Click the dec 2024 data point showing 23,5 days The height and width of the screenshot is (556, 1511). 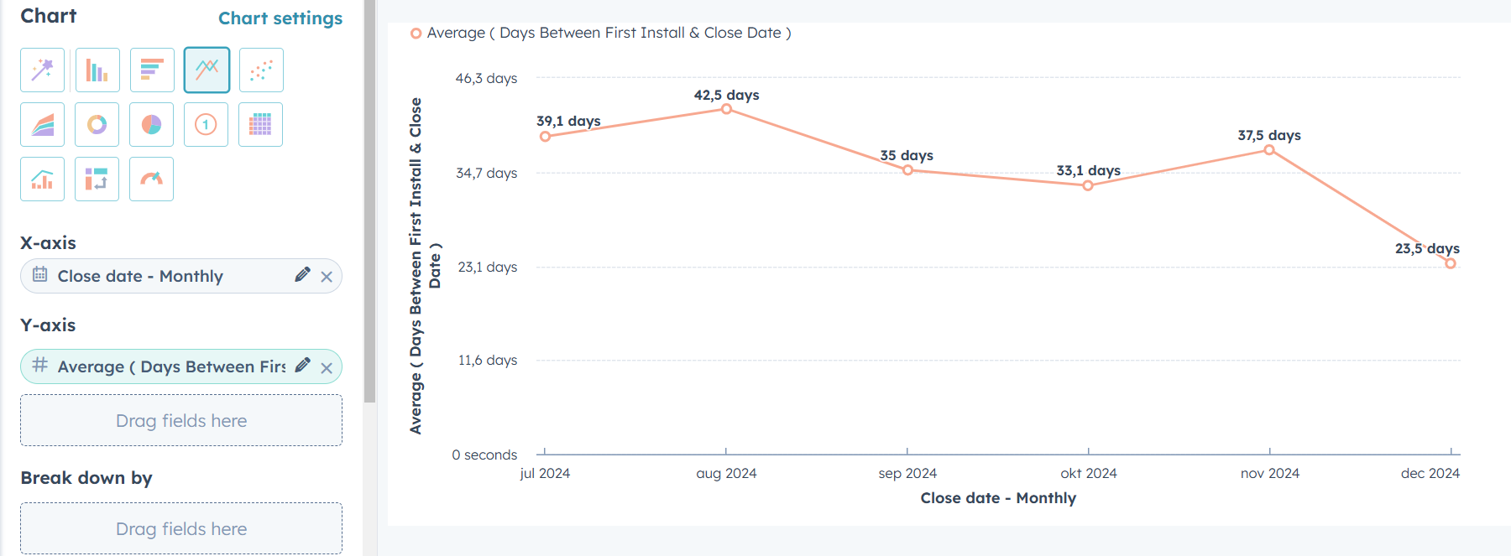1449,263
